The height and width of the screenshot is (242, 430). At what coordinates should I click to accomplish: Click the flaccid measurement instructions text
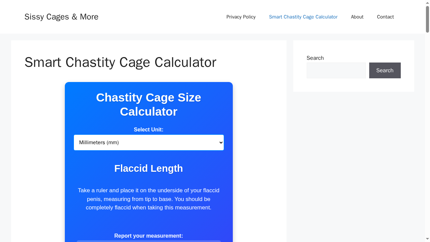148,199
